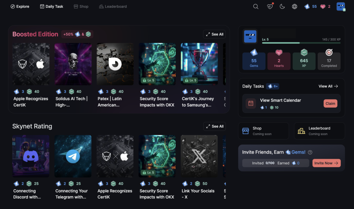Go to the Explore tab
Viewport: 354px width, 209px height.
point(20,7)
